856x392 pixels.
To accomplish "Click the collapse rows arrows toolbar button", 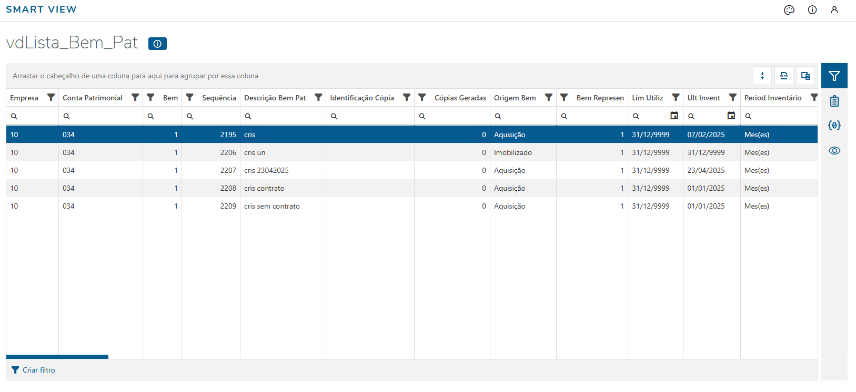I will point(762,76).
